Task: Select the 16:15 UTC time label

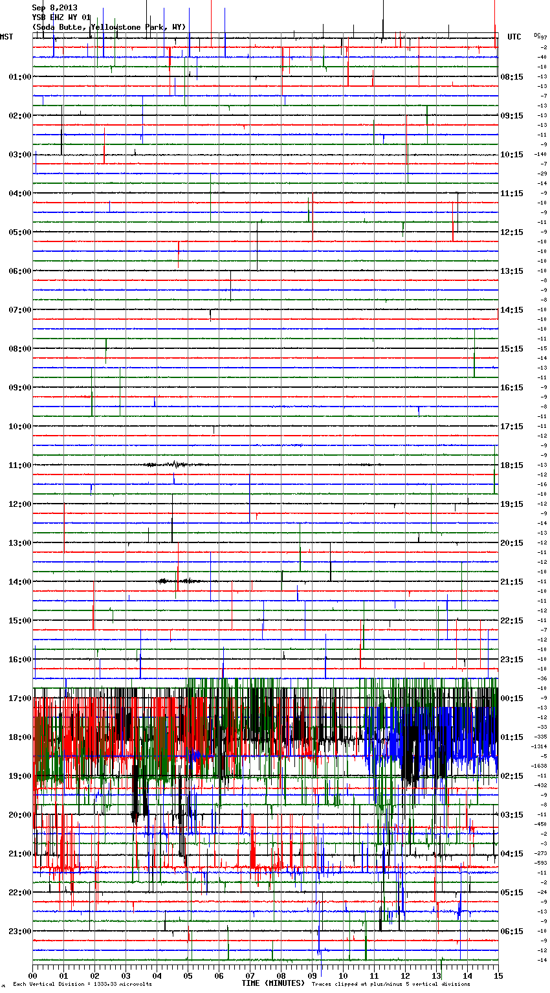Action: [512, 388]
